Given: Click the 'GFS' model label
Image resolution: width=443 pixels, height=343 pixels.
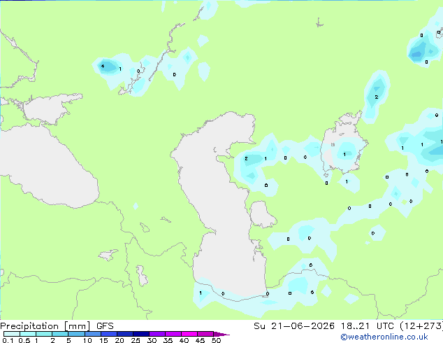Looking at the screenshot, I should (105, 326).
